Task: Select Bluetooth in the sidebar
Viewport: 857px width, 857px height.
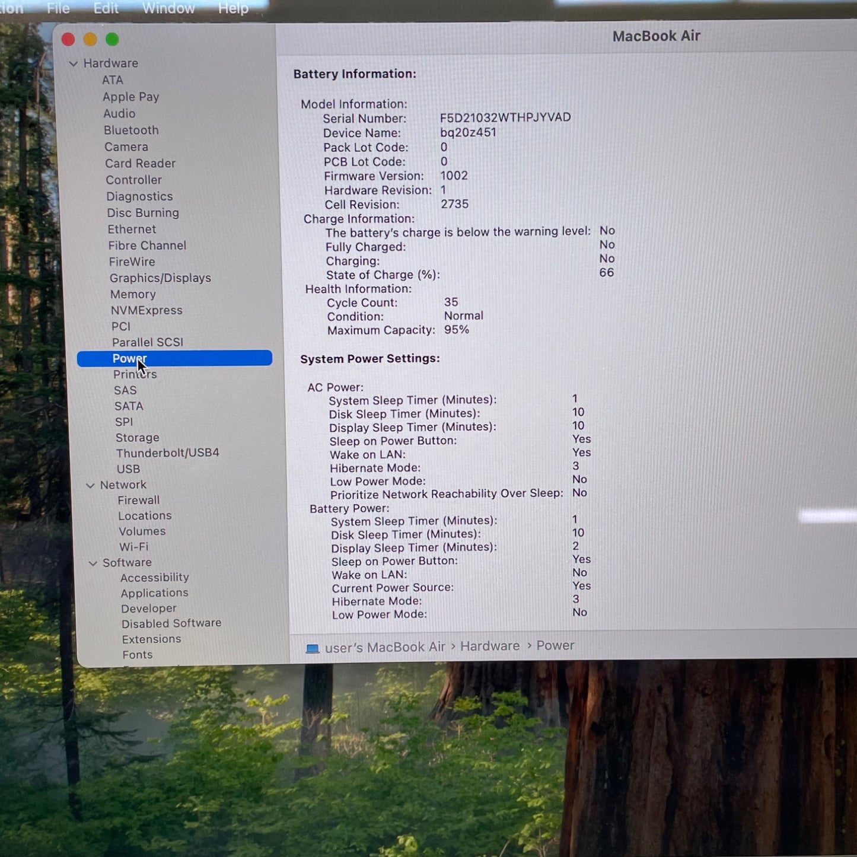Action: pyautogui.click(x=131, y=130)
